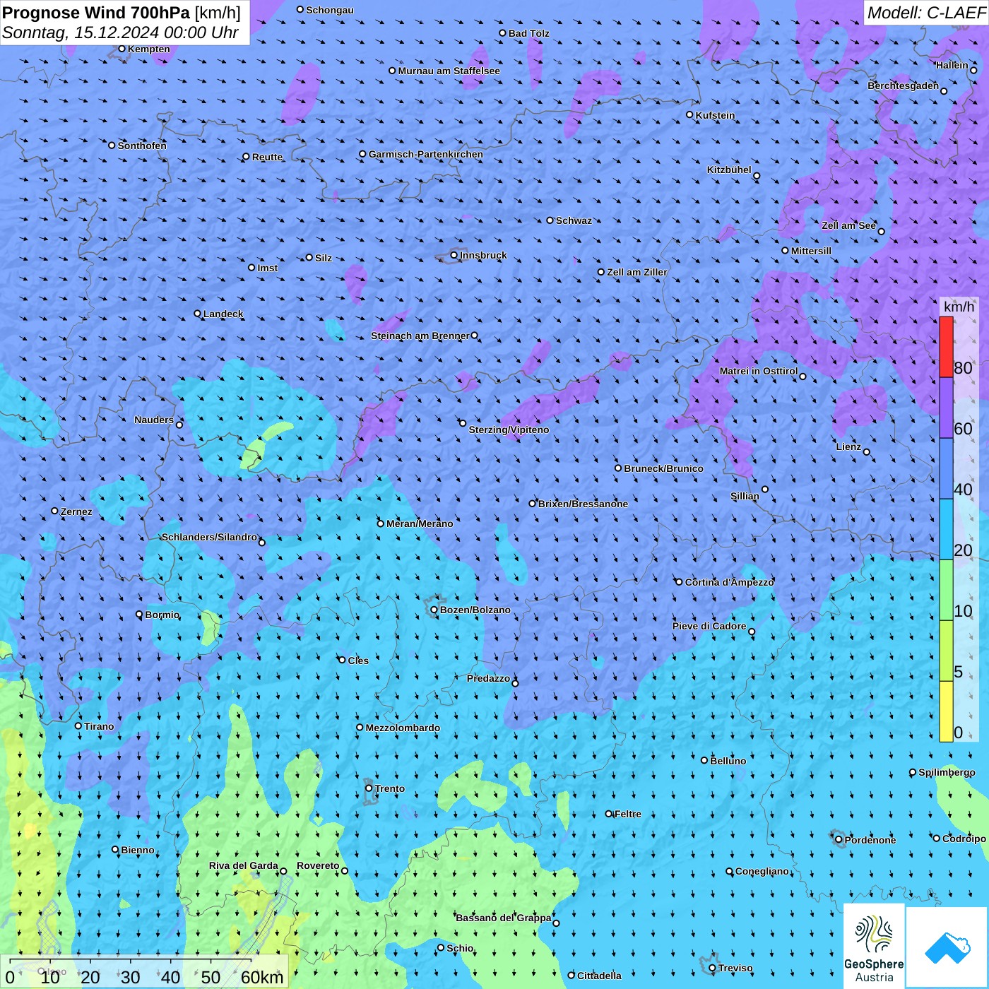Select the purple 60-80 km/h legend color
The image size is (989, 989).
(946, 408)
